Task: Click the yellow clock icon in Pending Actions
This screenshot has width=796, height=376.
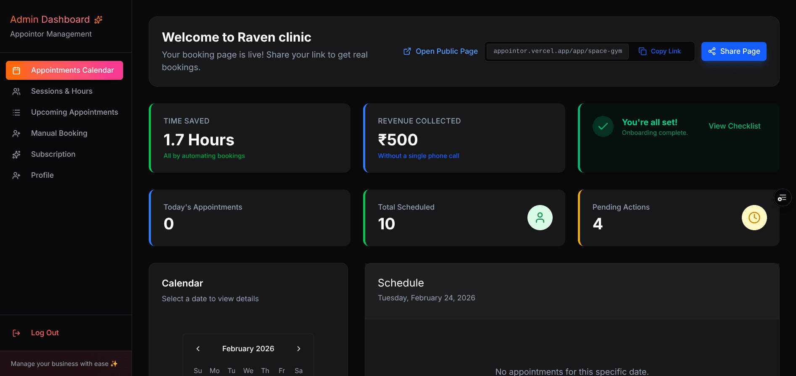Action: (754, 218)
